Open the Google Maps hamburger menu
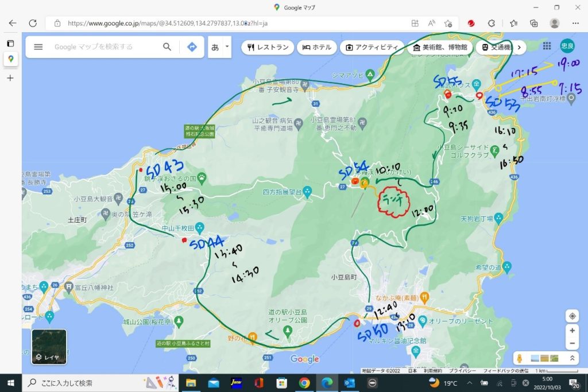Image resolution: width=588 pixels, height=392 pixels. (38, 47)
